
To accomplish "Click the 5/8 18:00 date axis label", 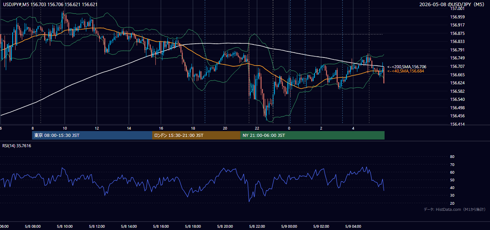I will click(193, 227).
